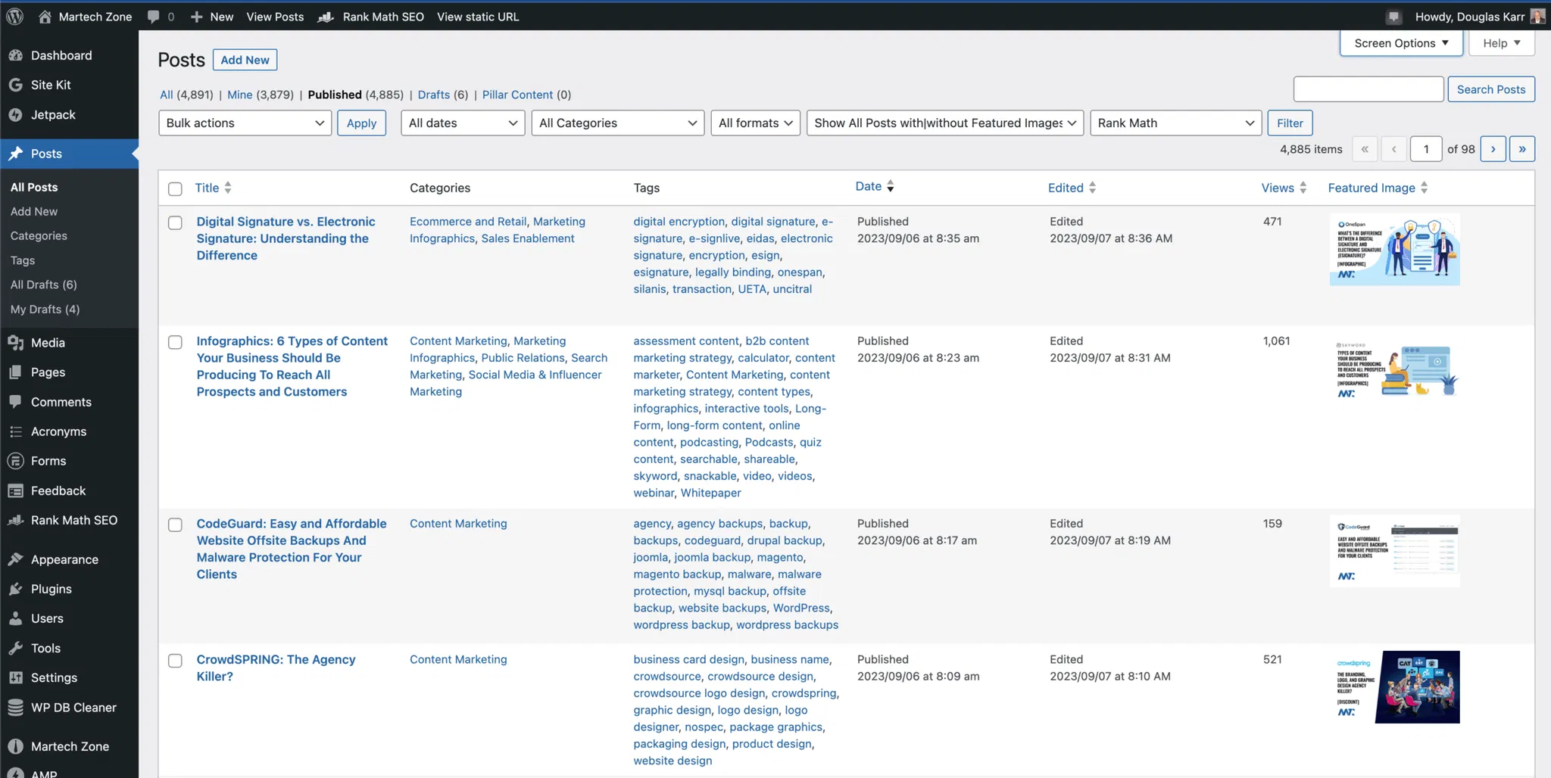Click the Search Posts button
Viewport: 1551px width, 778px height.
[x=1491, y=89]
